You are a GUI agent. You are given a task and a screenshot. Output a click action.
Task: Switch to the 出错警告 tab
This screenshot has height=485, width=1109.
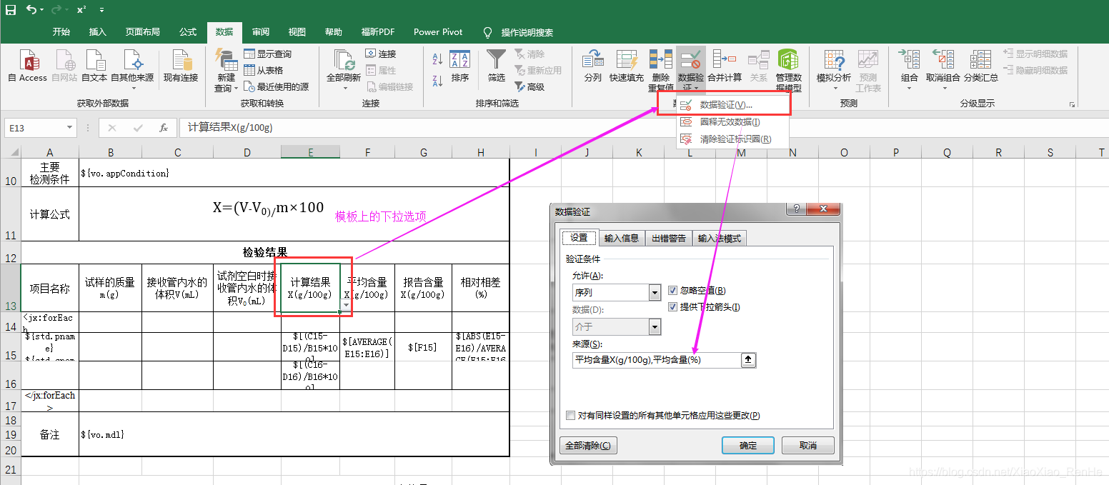click(x=669, y=238)
